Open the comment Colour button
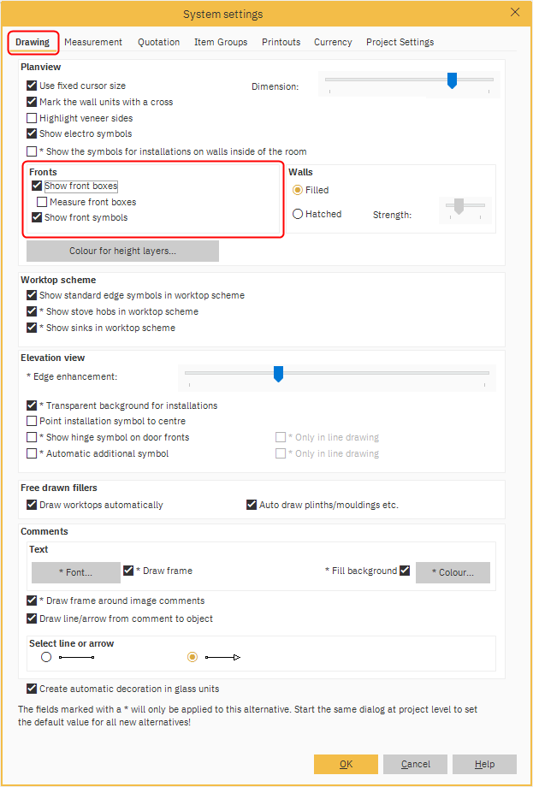Image resolution: width=533 pixels, height=787 pixels. tap(452, 572)
